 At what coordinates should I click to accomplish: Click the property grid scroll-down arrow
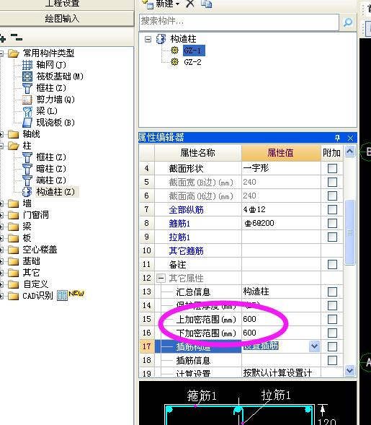point(350,370)
